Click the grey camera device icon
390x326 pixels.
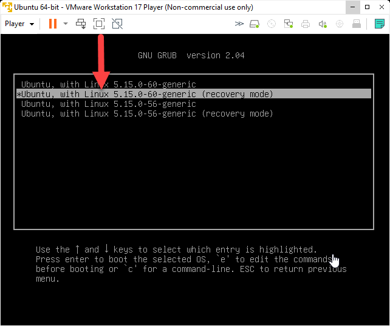[340, 24]
